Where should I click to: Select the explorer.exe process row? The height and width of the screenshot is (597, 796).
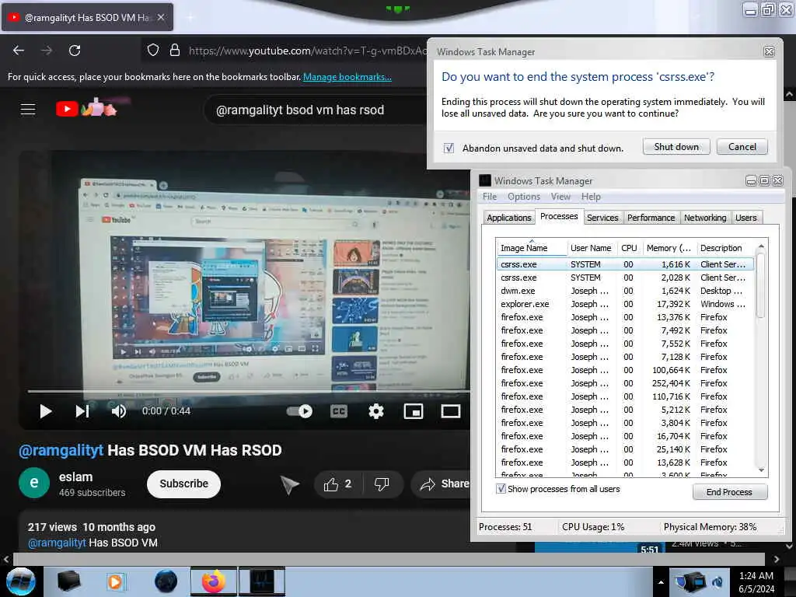pos(626,304)
